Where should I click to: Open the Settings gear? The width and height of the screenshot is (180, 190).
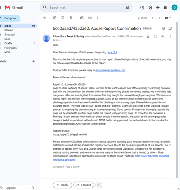(150, 8)
